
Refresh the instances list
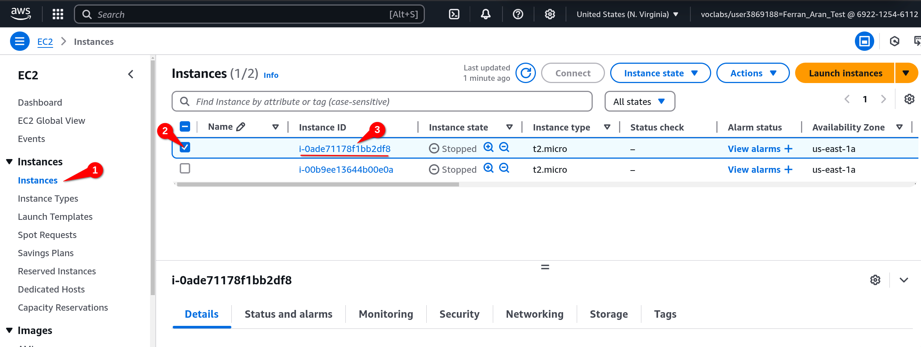pyautogui.click(x=525, y=73)
